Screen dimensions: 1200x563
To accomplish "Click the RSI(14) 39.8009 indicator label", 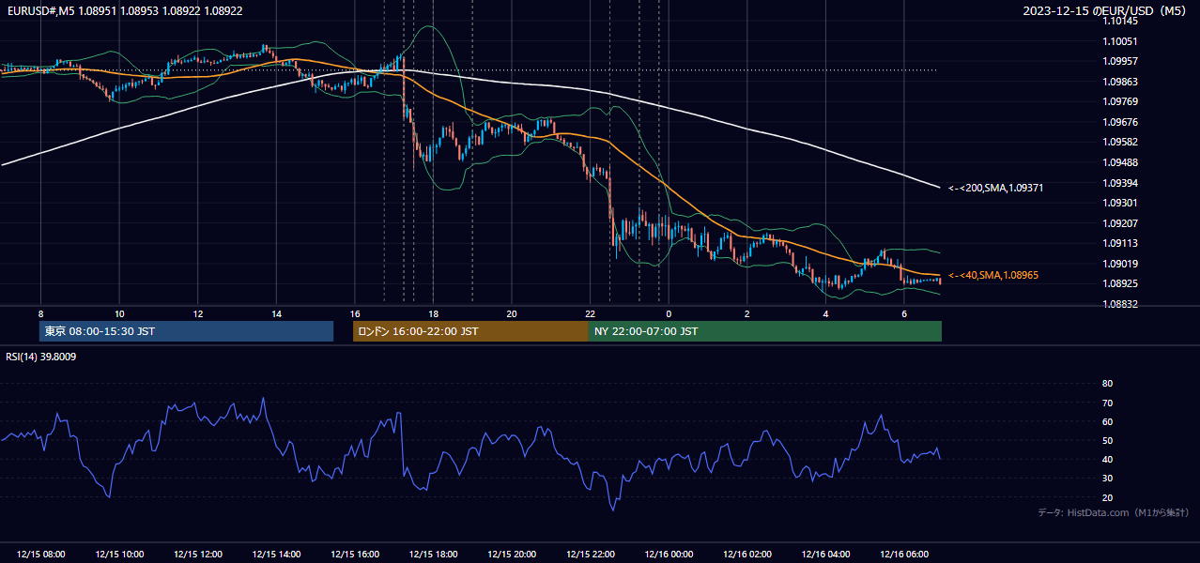I will coord(41,357).
